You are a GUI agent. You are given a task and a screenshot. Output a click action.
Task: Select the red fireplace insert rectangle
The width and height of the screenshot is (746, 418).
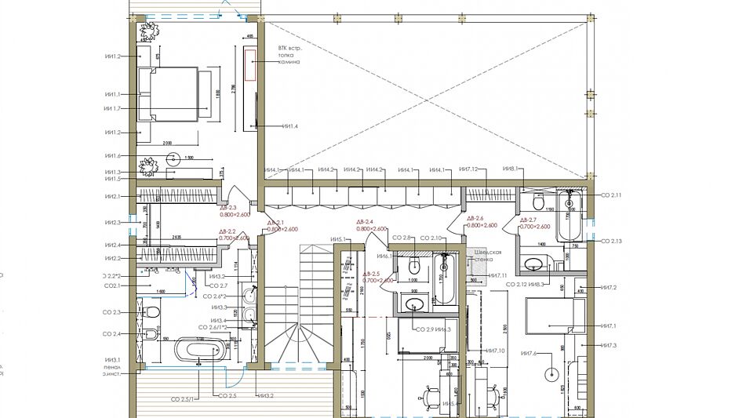[251, 64]
